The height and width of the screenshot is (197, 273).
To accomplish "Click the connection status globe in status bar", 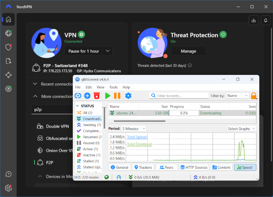I will pyautogui.click(x=107, y=177).
